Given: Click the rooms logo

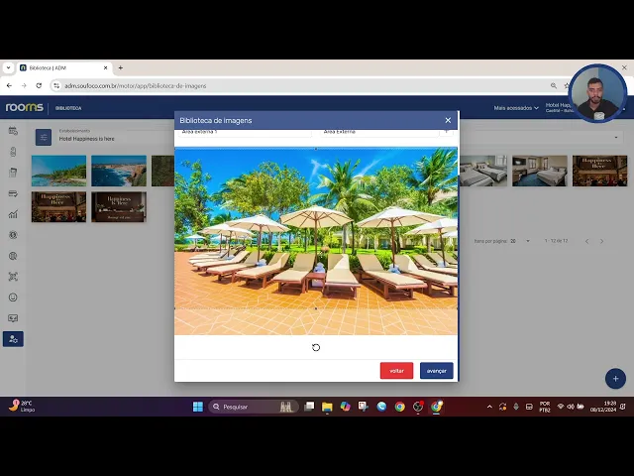Looking at the screenshot, I should (24, 108).
